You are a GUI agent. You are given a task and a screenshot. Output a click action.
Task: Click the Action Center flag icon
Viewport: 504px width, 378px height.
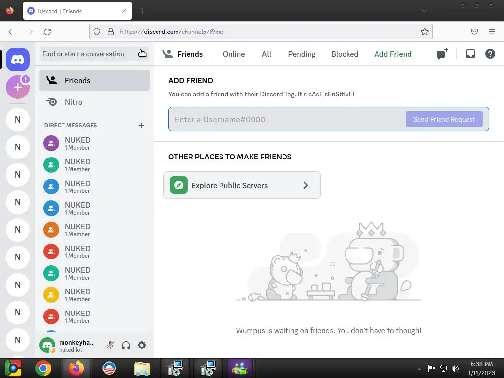[x=431, y=369]
